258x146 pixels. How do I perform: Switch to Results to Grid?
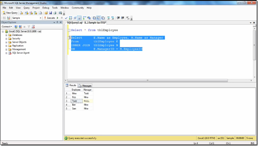tap(98, 18)
